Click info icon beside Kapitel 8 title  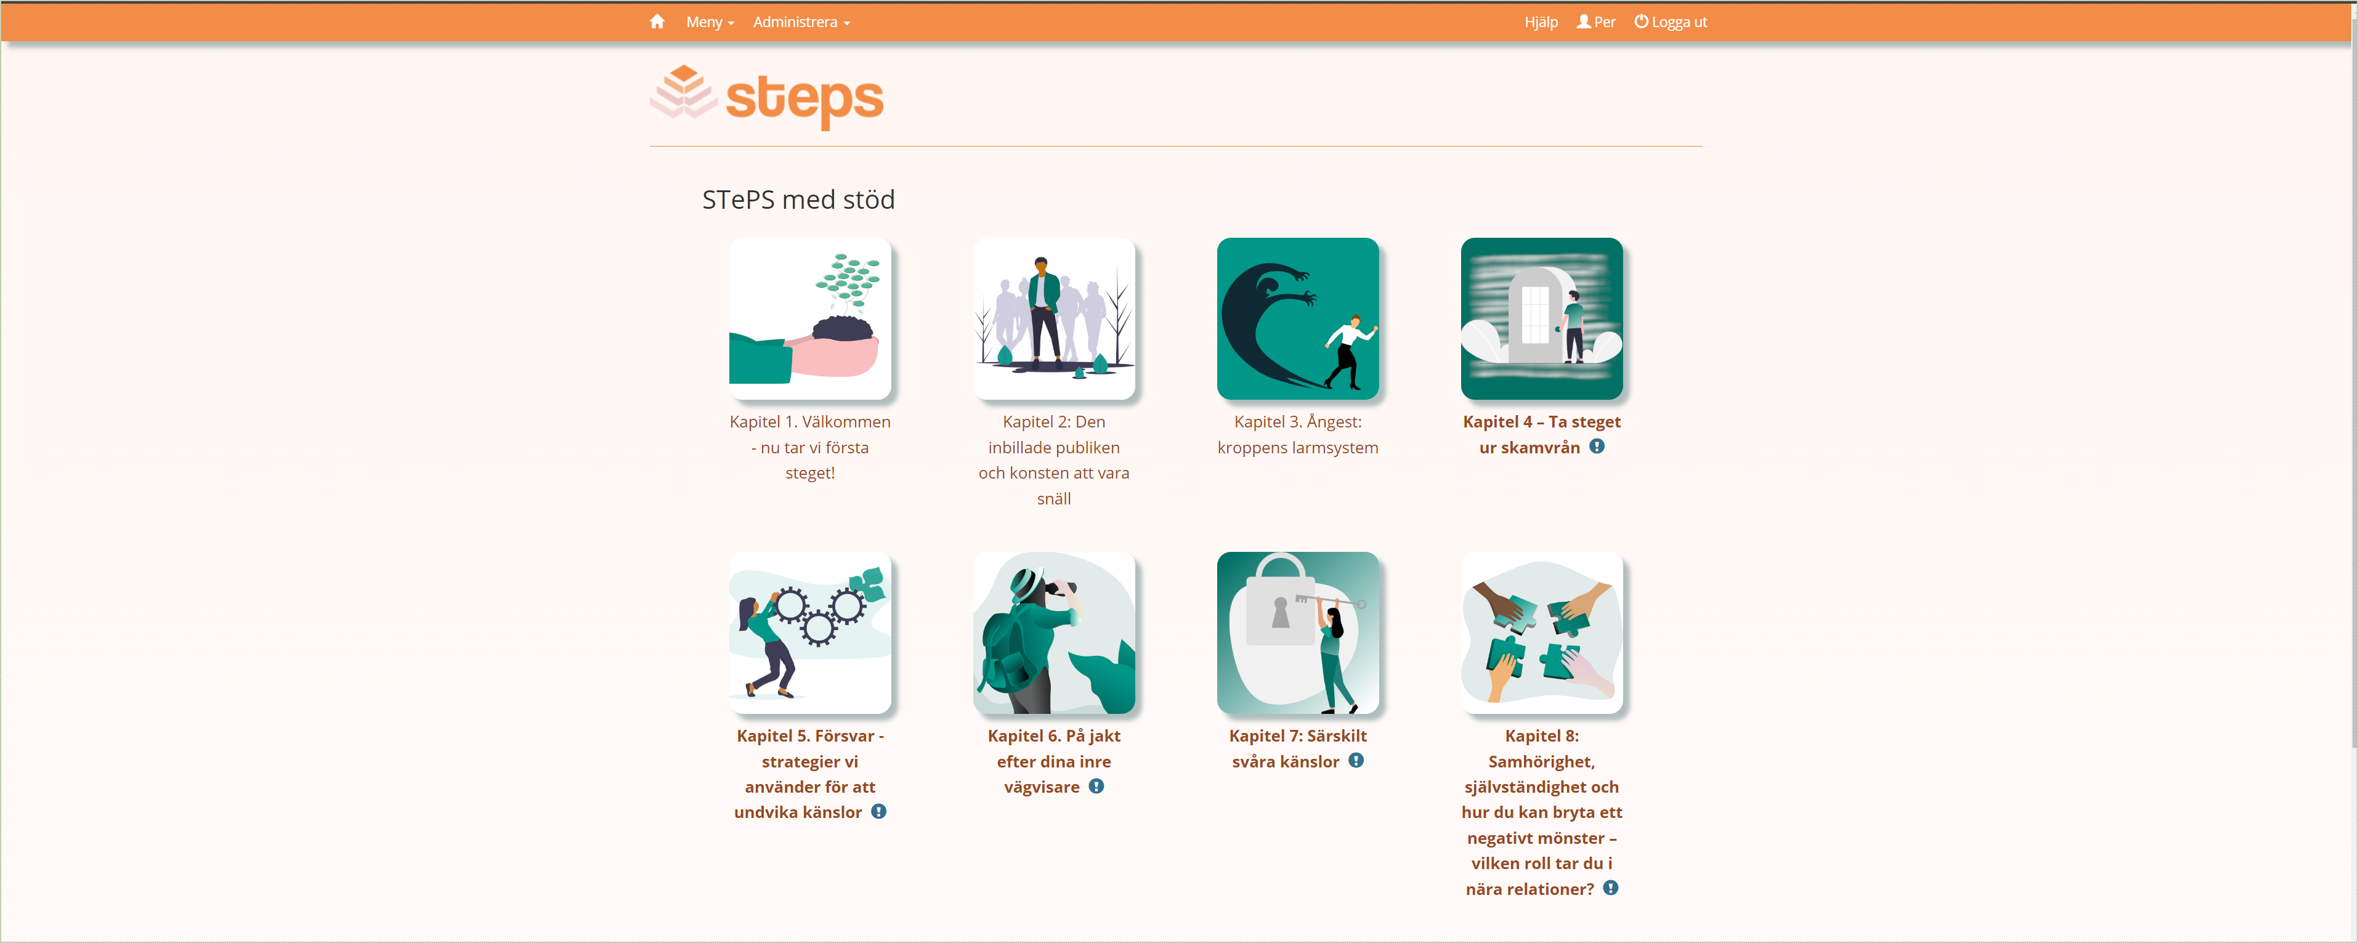pos(1611,888)
